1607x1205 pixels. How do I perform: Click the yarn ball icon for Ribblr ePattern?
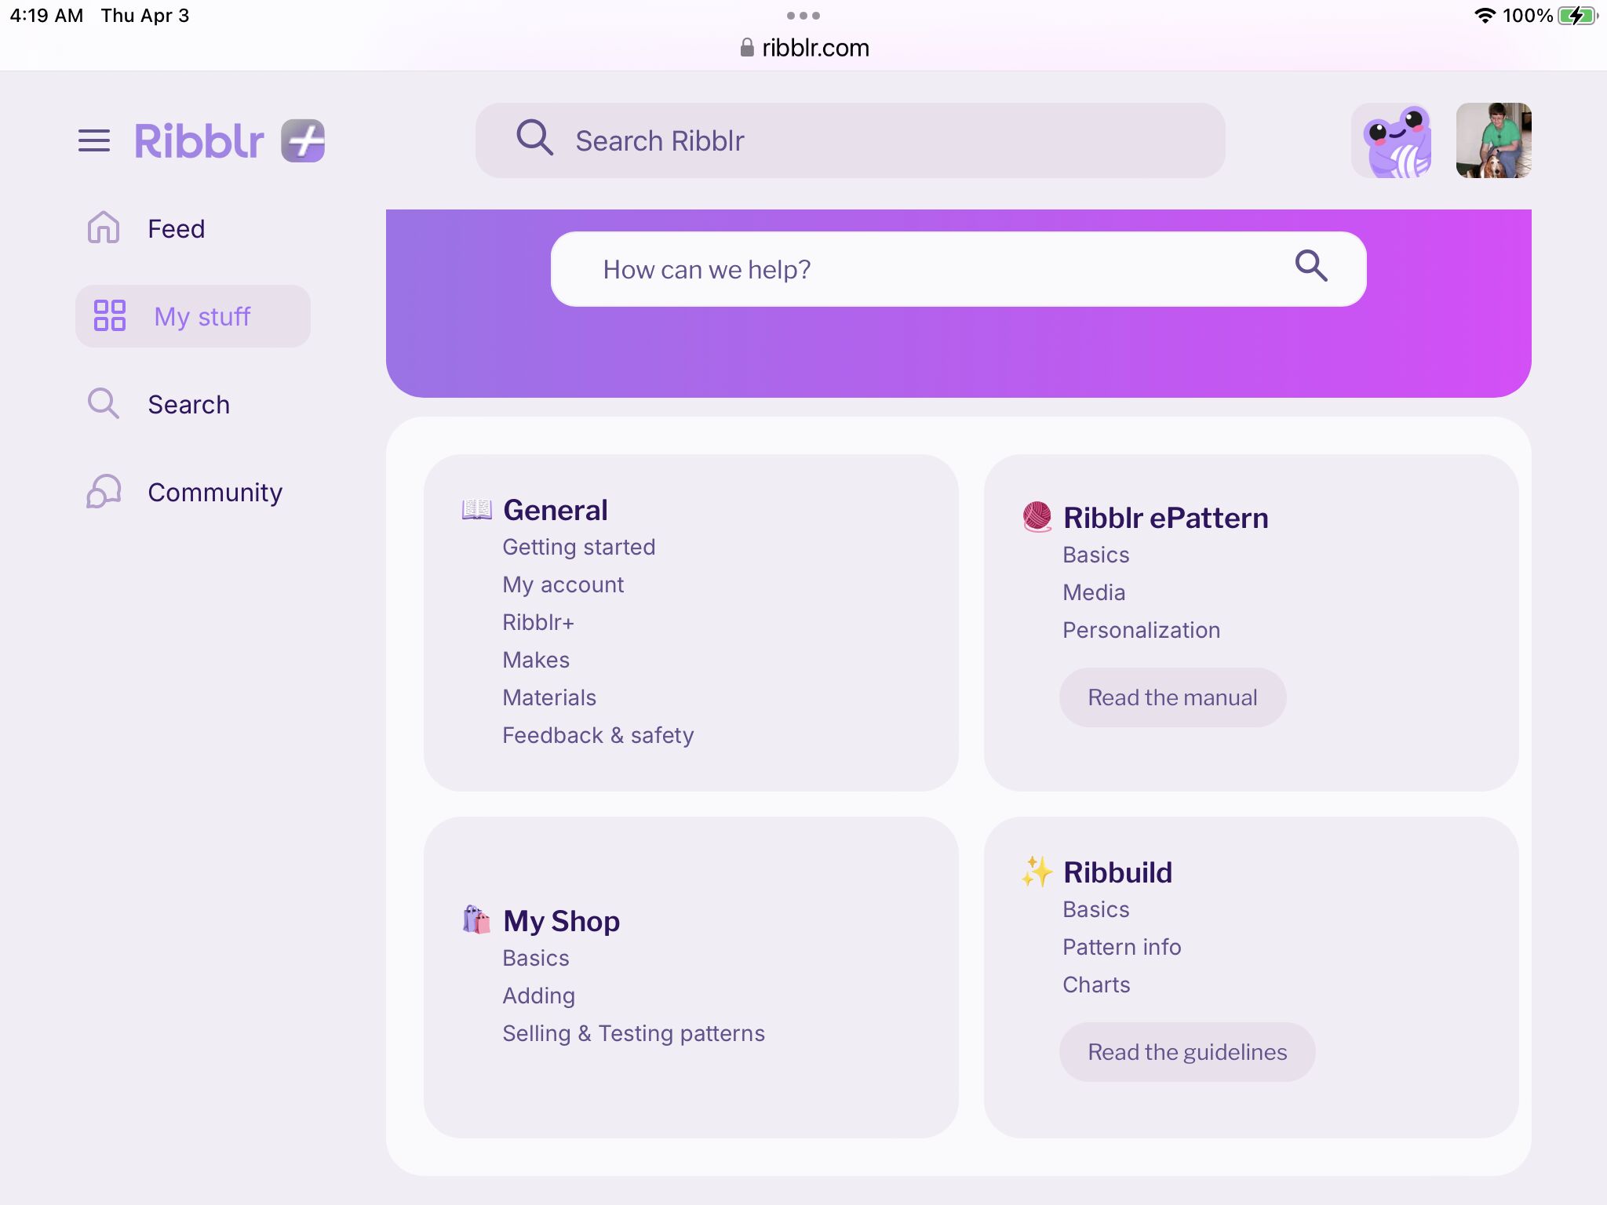[1037, 517]
